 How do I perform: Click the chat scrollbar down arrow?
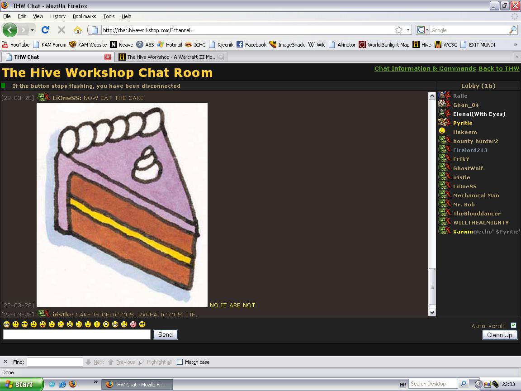(432, 312)
